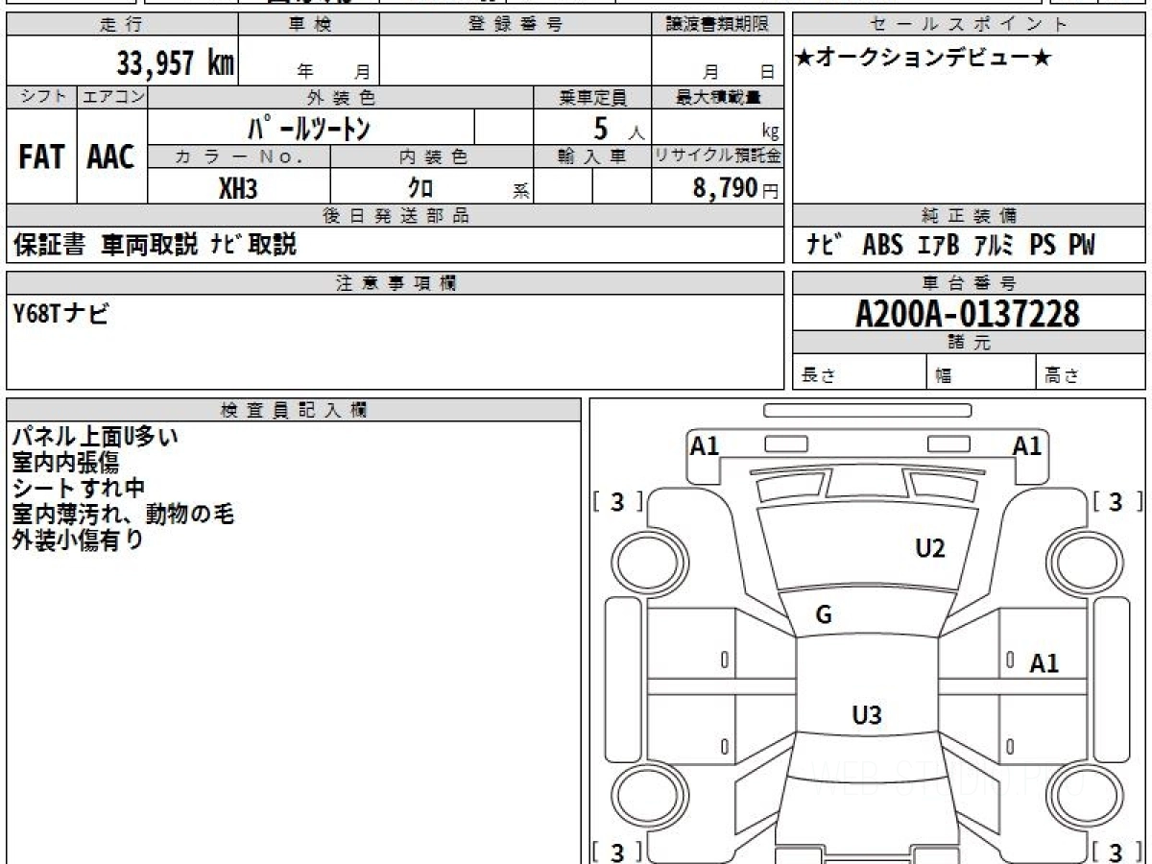This screenshot has width=1152, height=864.
Task: Select color code XH3
Action: pyautogui.click(x=238, y=188)
